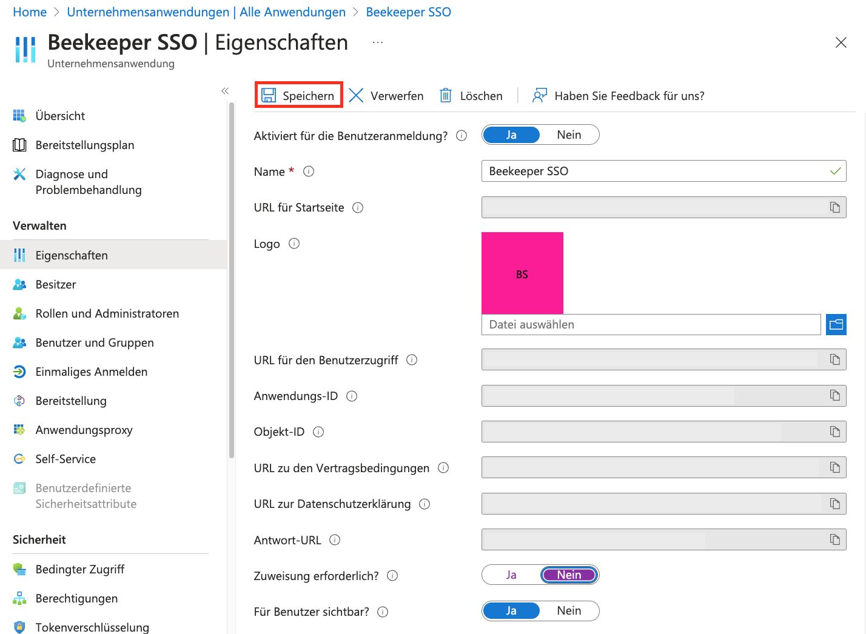This screenshot has width=866, height=634.
Task: Copy the URL zur Datenschutzerklärung value
Action: click(835, 504)
